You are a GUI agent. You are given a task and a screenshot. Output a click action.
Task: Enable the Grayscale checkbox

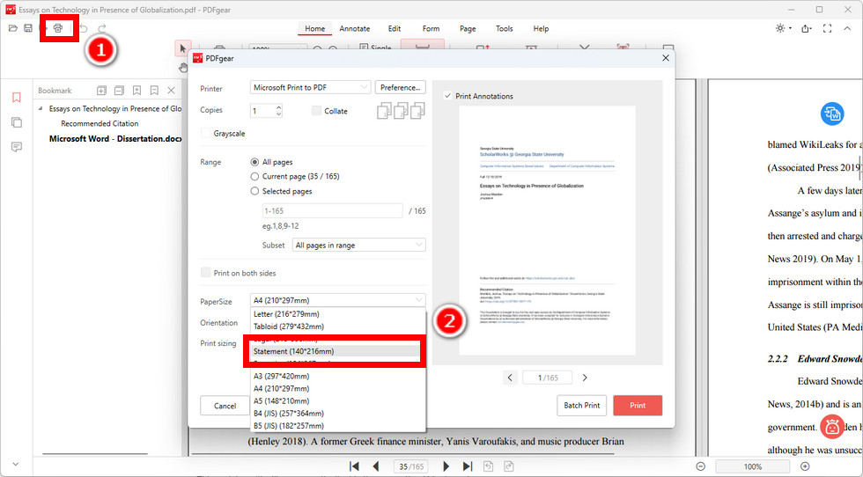pos(206,133)
